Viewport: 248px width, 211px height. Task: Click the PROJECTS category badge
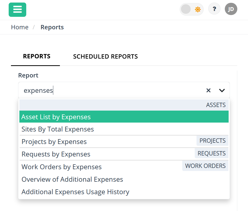pos(212,140)
